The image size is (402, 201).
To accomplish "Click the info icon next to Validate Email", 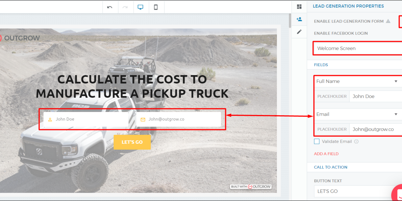I will point(356,141).
